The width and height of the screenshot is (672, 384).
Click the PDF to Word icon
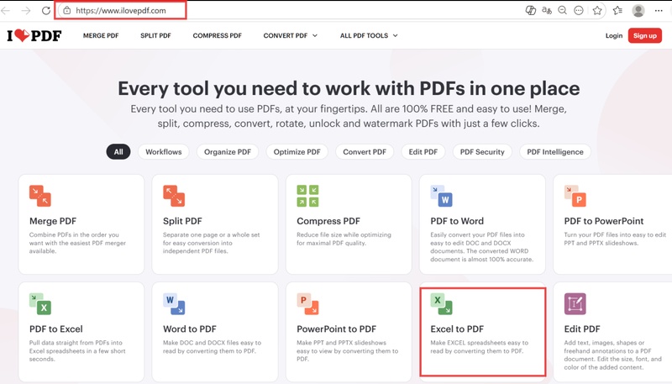(x=442, y=196)
